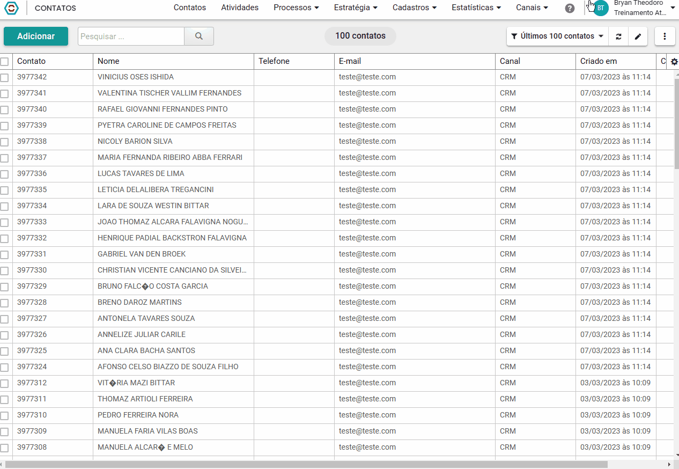Image resolution: width=679 pixels, height=469 pixels.
Task: Open the Processos dropdown menu
Action: [x=296, y=8]
